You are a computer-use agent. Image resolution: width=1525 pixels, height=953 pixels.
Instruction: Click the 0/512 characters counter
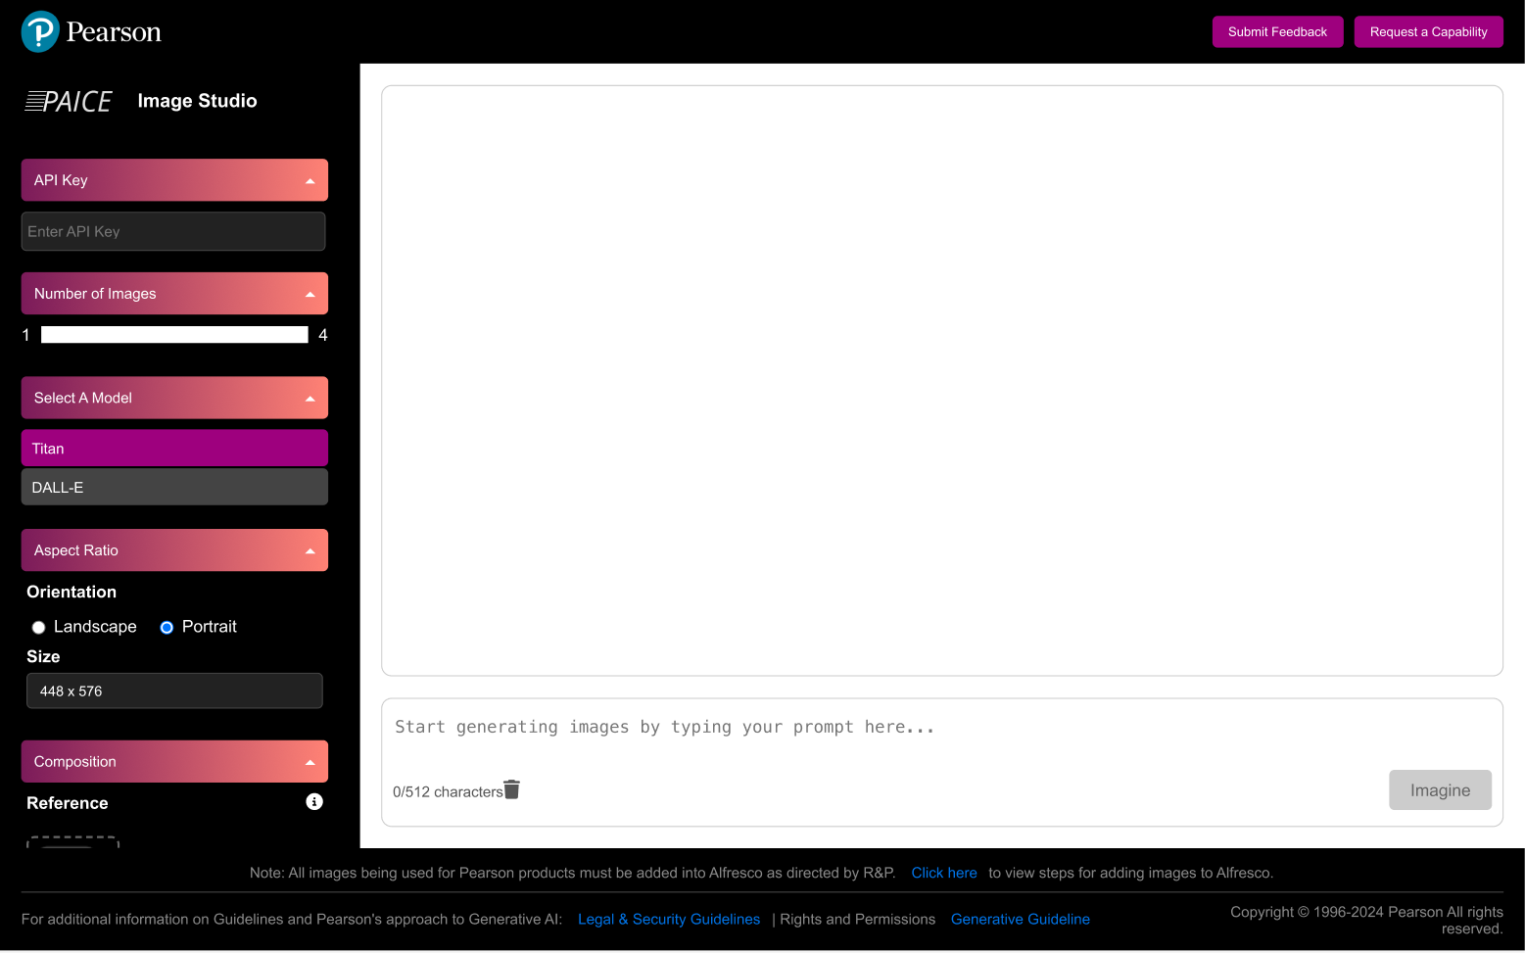448,791
